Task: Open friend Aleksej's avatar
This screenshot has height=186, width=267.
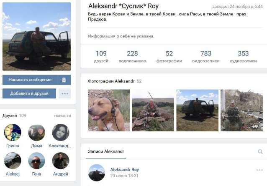Action: [13, 161]
